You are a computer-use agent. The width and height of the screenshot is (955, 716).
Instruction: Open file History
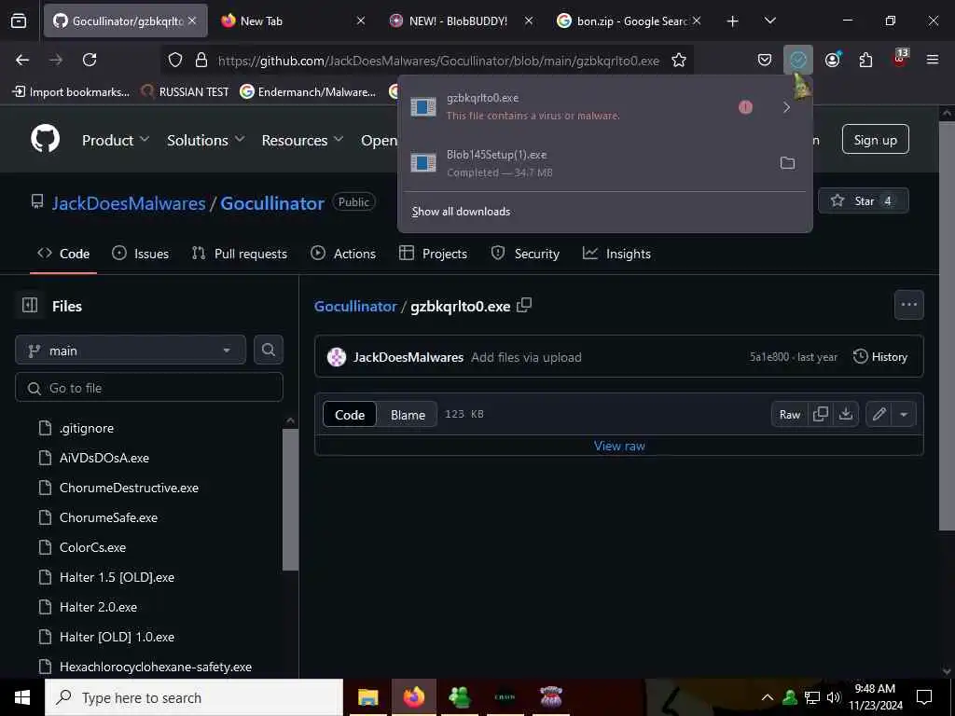(x=880, y=357)
